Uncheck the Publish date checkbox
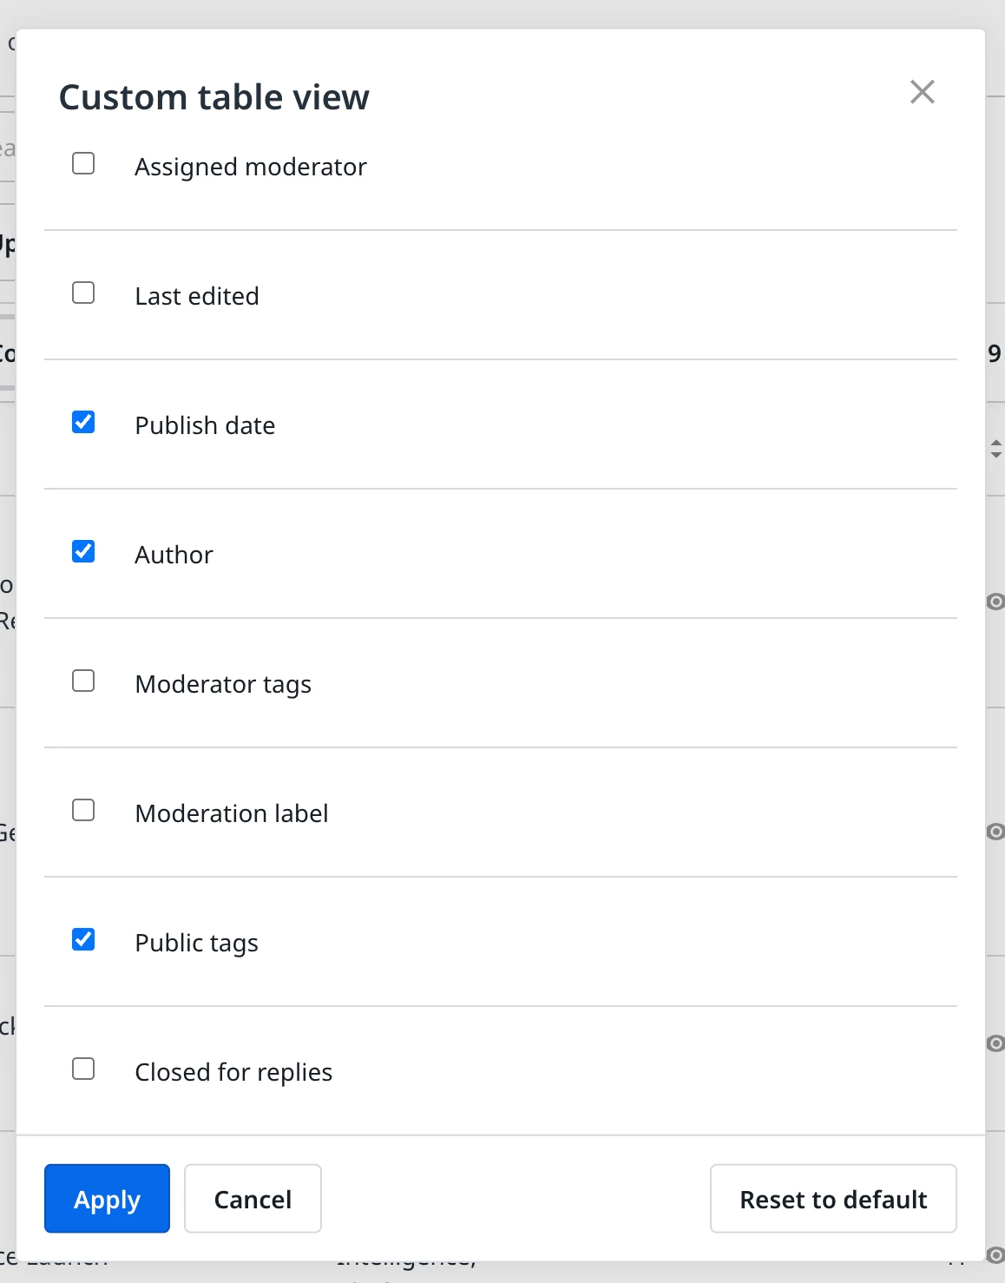Viewport: 1005px width, 1283px height. click(83, 423)
